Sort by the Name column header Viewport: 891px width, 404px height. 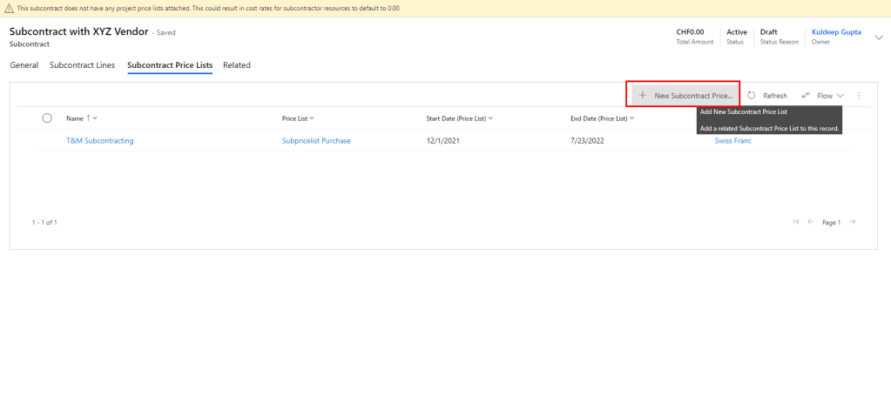[x=75, y=118]
